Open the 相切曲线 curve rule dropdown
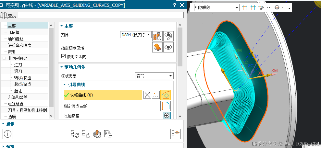The height and width of the screenshot is (148, 321). point(216,7)
